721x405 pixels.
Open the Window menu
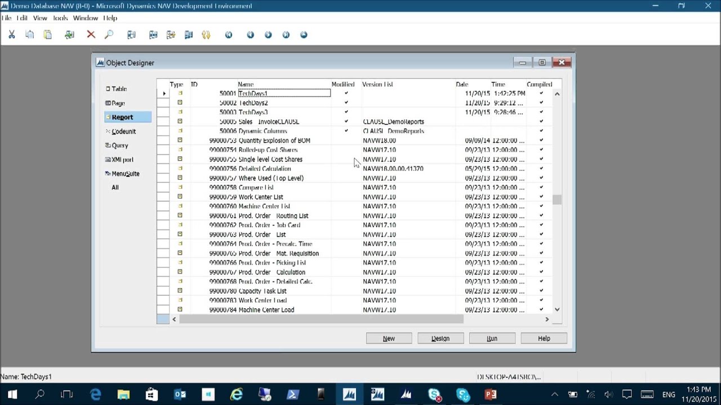click(86, 18)
